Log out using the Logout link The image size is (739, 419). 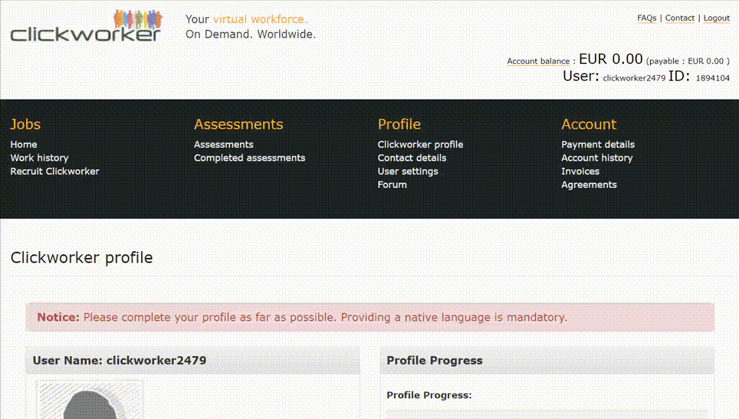[716, 18]
